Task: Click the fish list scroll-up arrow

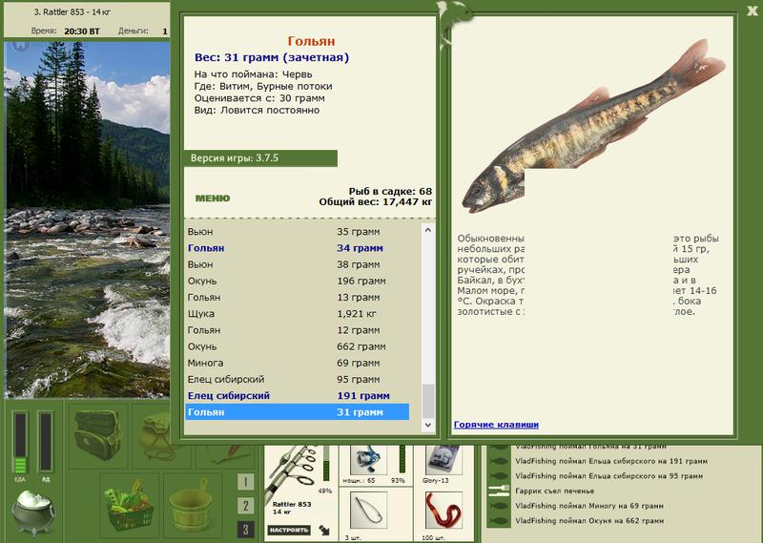Action: pos(427,230)
